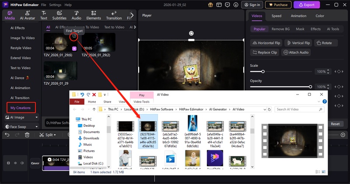
Task: Open the Remove BG sub-tab
Action: pyautogui.click(x=280, y=29)
